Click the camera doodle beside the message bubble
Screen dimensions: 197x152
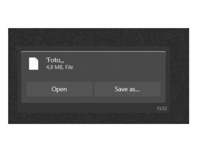(182, 77)
